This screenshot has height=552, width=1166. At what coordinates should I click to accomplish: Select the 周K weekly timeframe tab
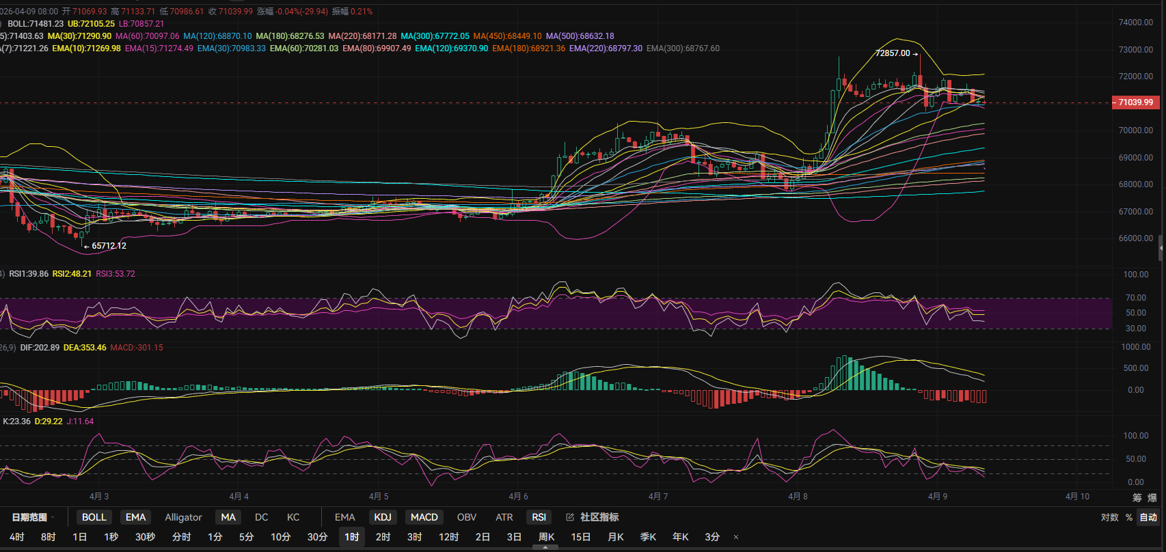pos(546,537)
